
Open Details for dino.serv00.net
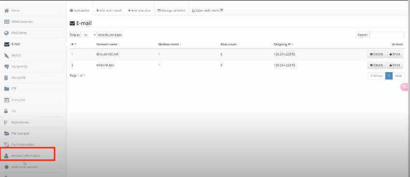pyautogui.click(x=376, y=54)
